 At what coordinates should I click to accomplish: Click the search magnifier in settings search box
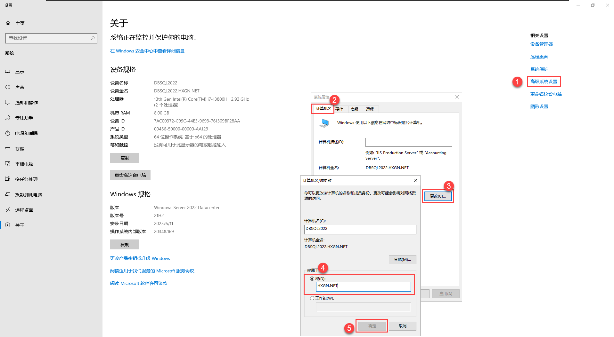point(93,38)
